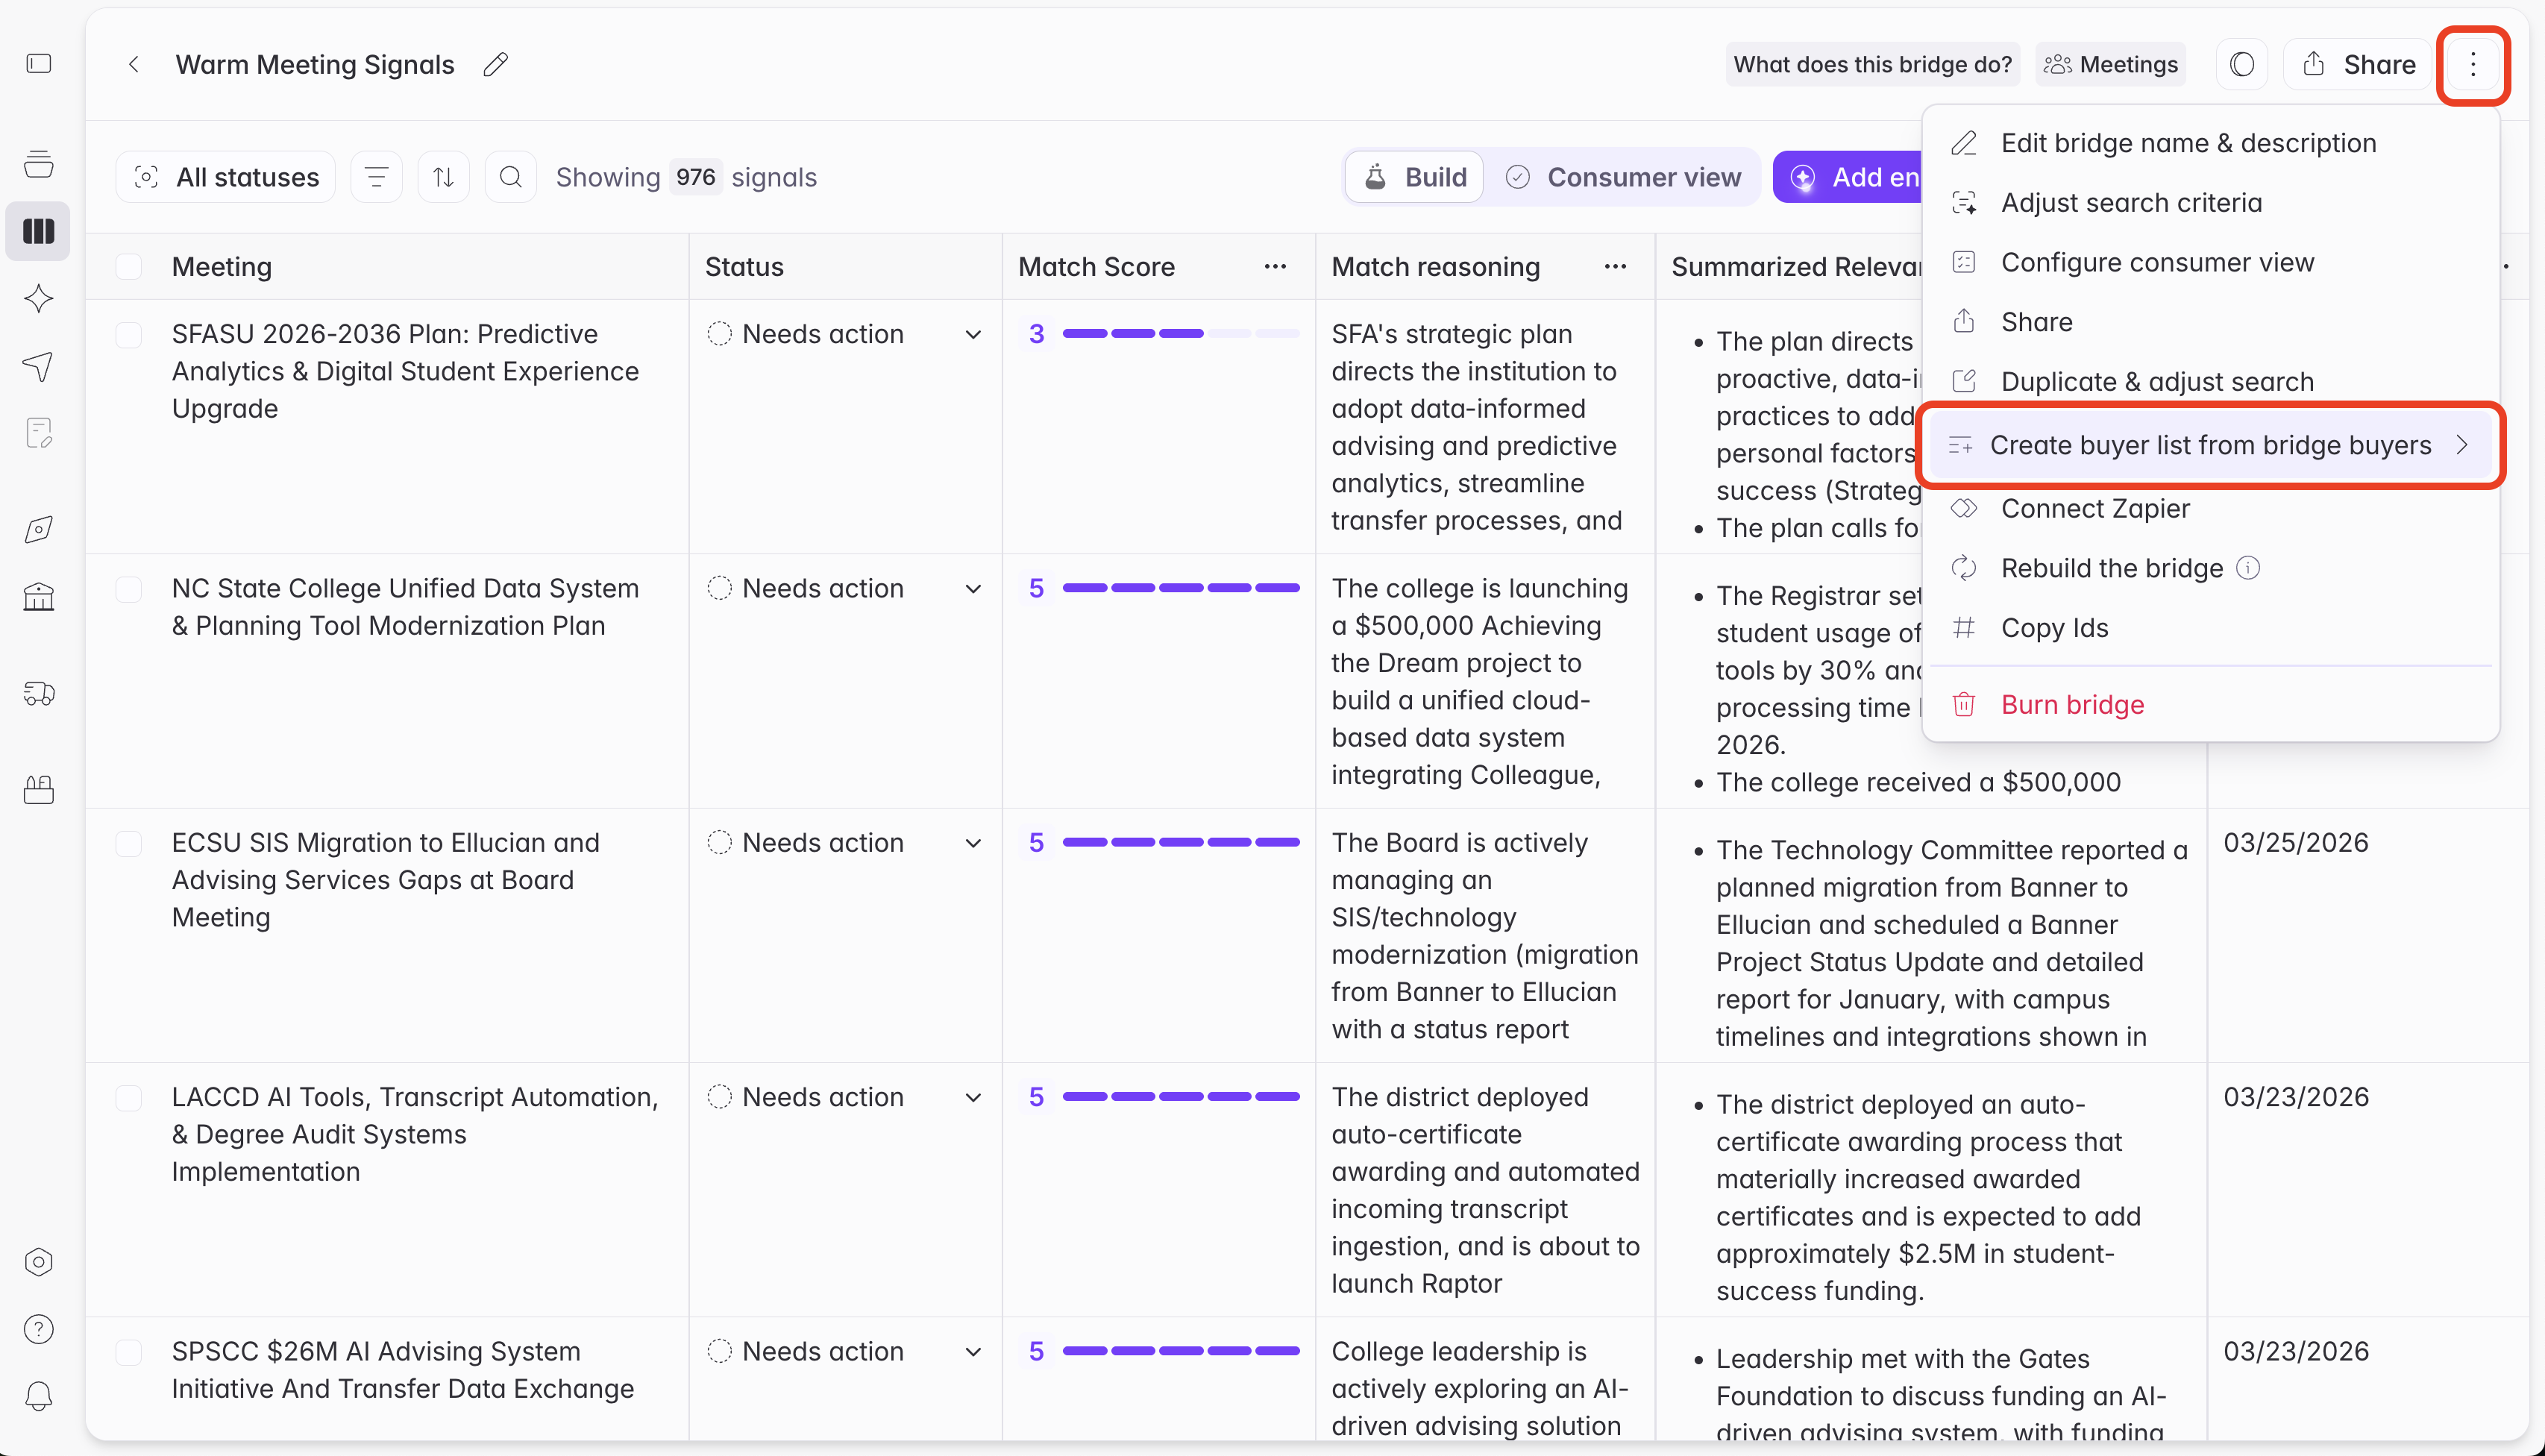Click the ECSU row match score bar

click(x=1181, y=842)
